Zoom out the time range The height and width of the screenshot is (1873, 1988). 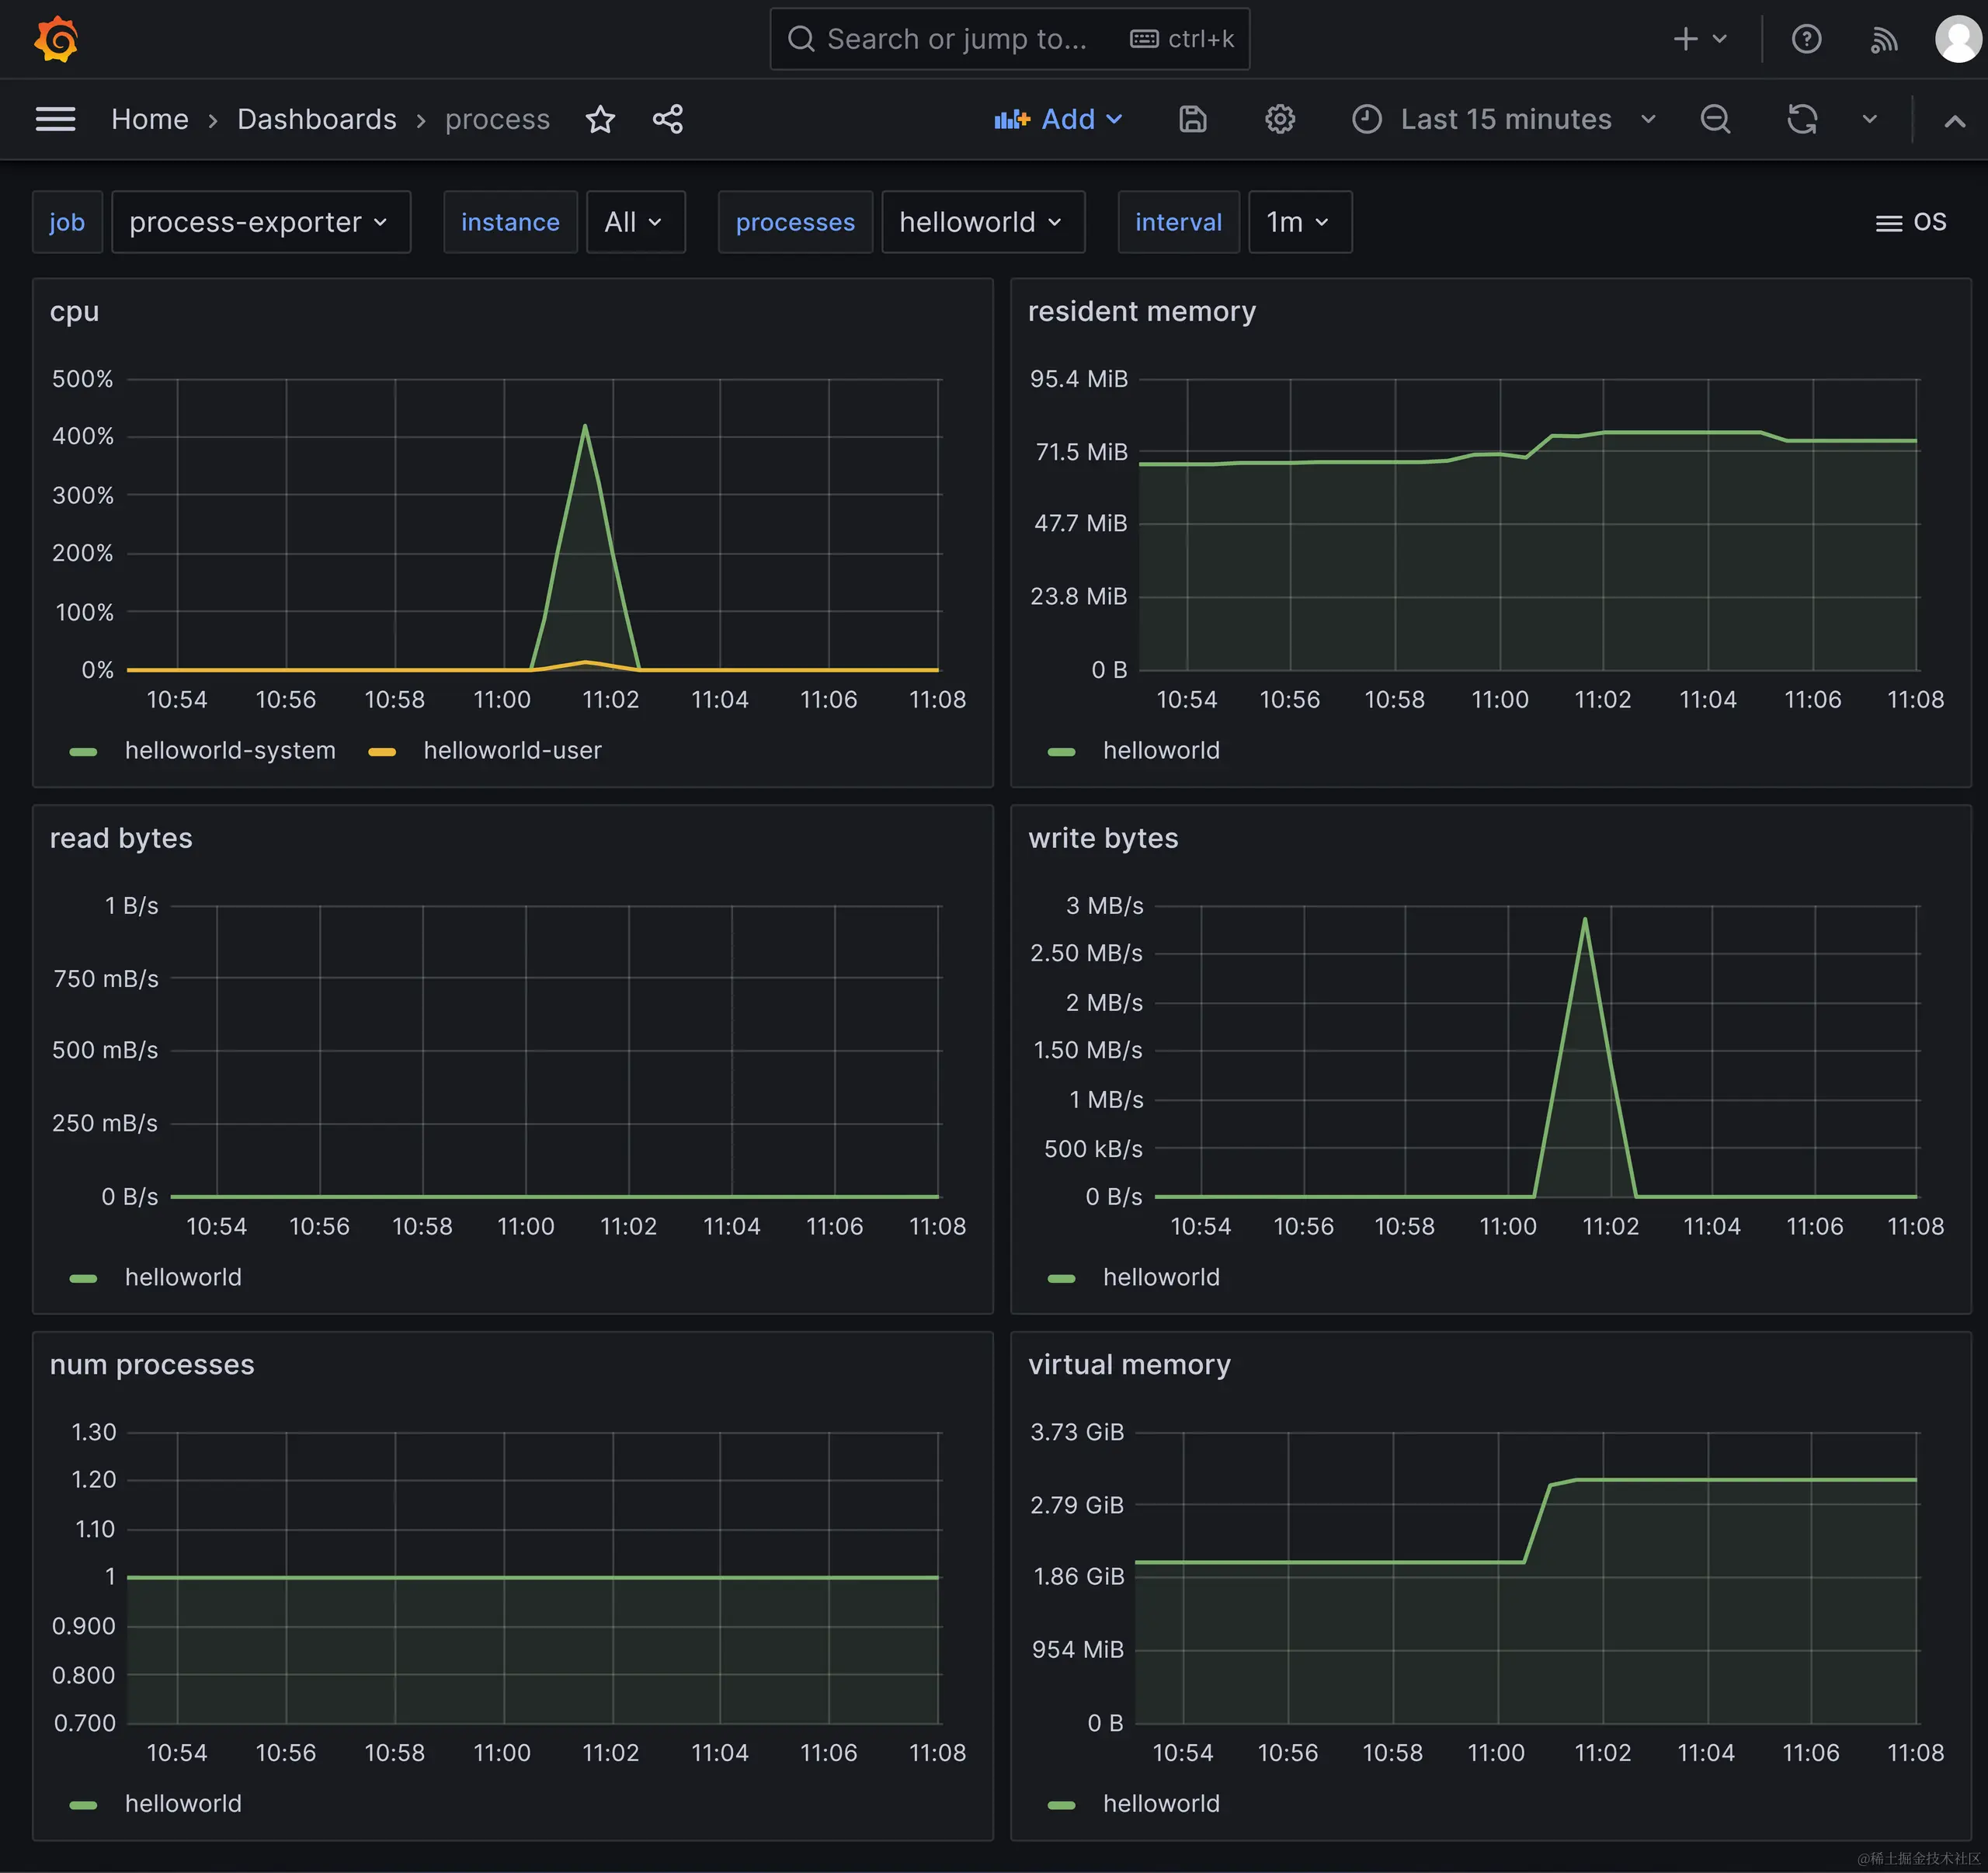click(x=1715, y=119)
